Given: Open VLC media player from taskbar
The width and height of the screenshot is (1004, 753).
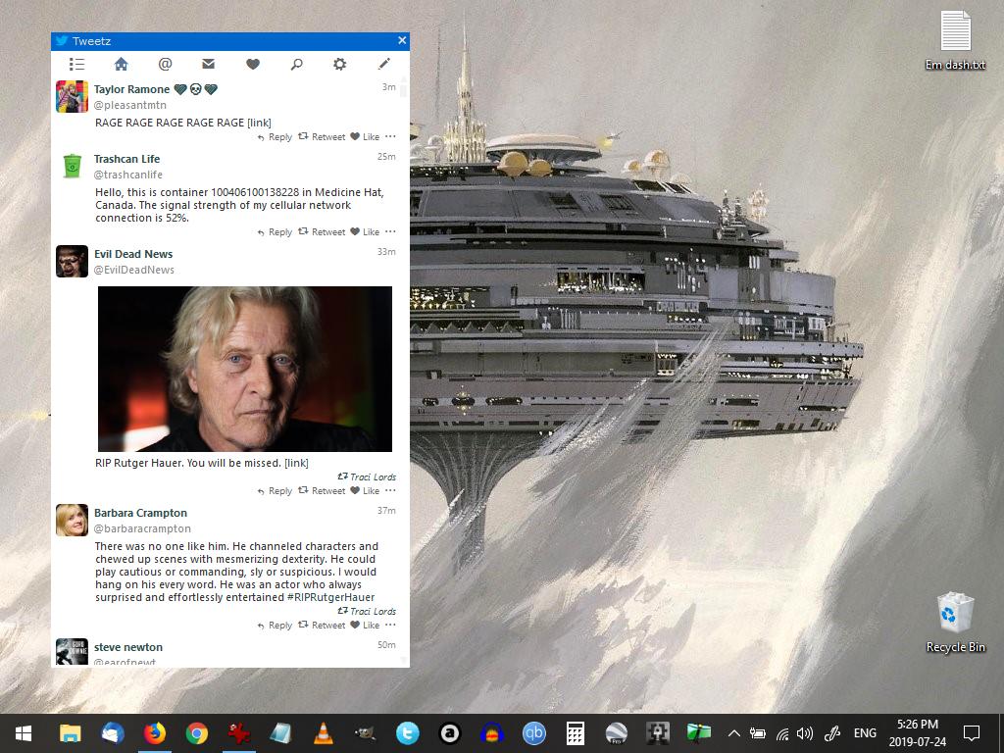Looking at the screenshot, I should (x=324, y=733).
